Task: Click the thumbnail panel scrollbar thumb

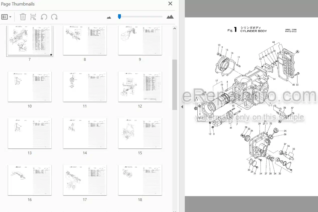Action: (x=175, y=85)
